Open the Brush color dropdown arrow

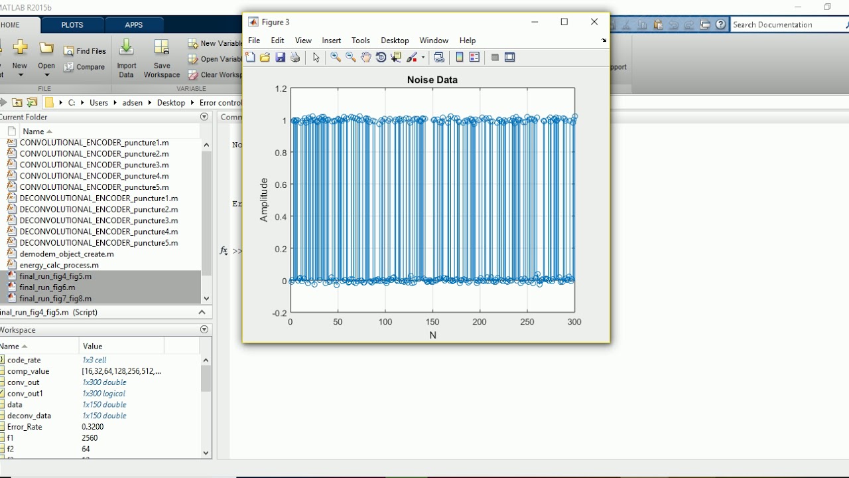coord(423,58)
